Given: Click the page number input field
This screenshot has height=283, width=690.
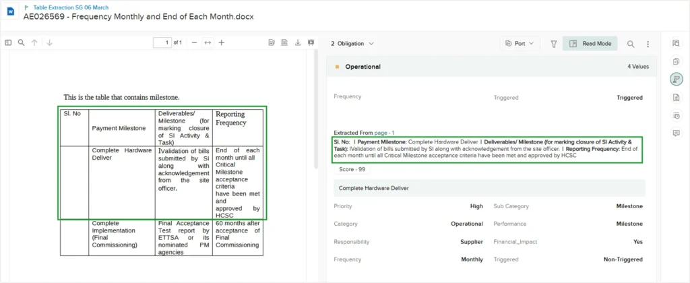Looking at the screenshot, I should tap(162, 42).
